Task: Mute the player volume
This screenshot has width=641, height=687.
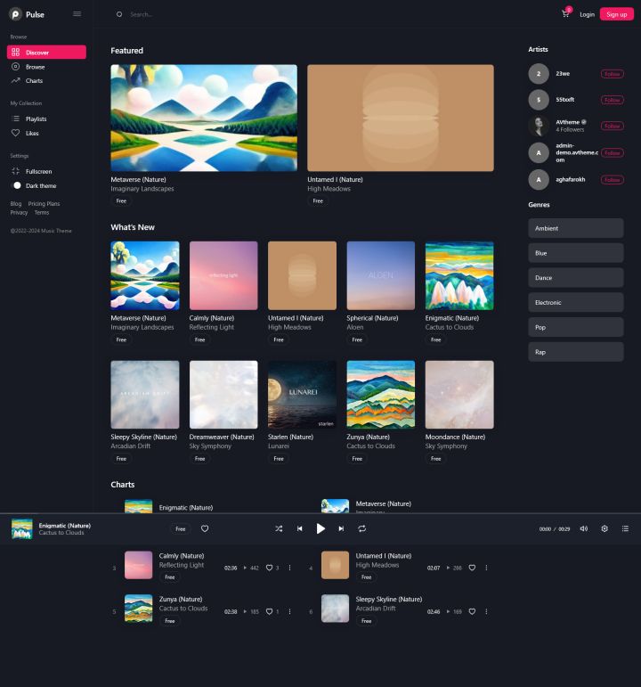Action: click(x=584, y=528)
